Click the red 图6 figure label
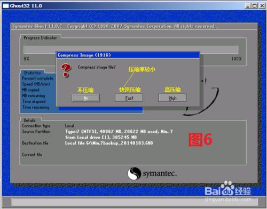 click(200, 140)
